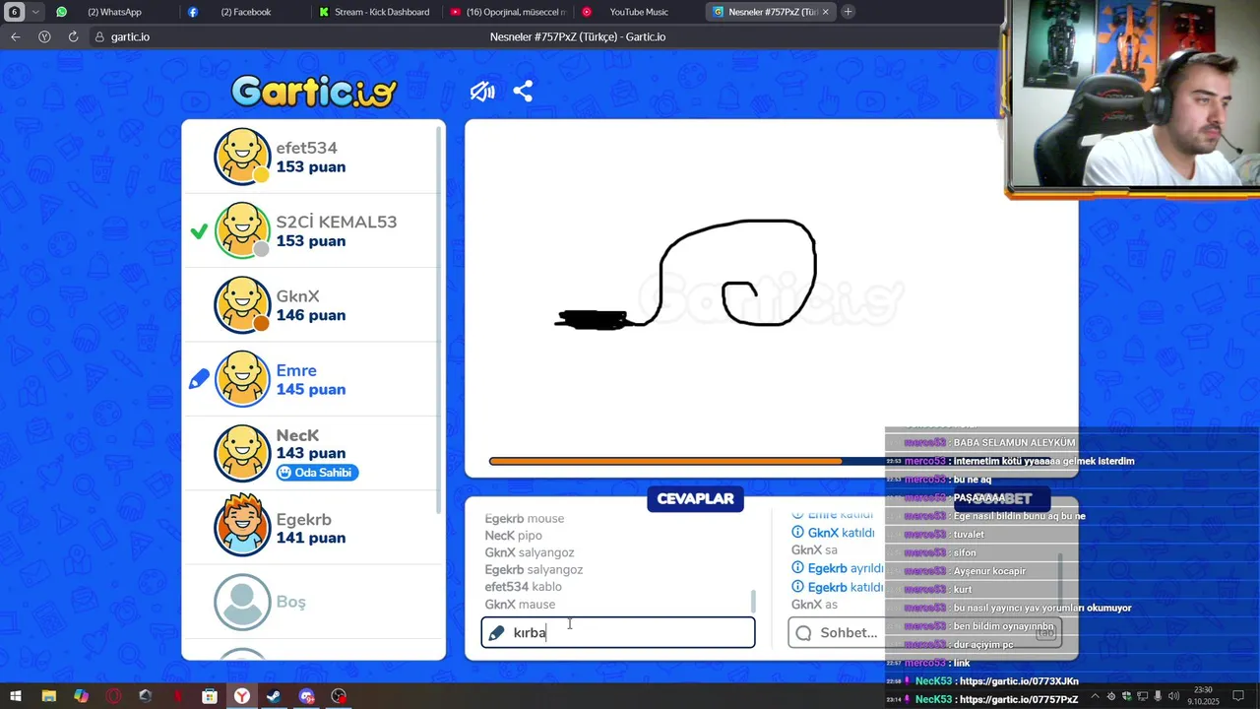Show hidden system tray icons chevron

coord(1095,696)
